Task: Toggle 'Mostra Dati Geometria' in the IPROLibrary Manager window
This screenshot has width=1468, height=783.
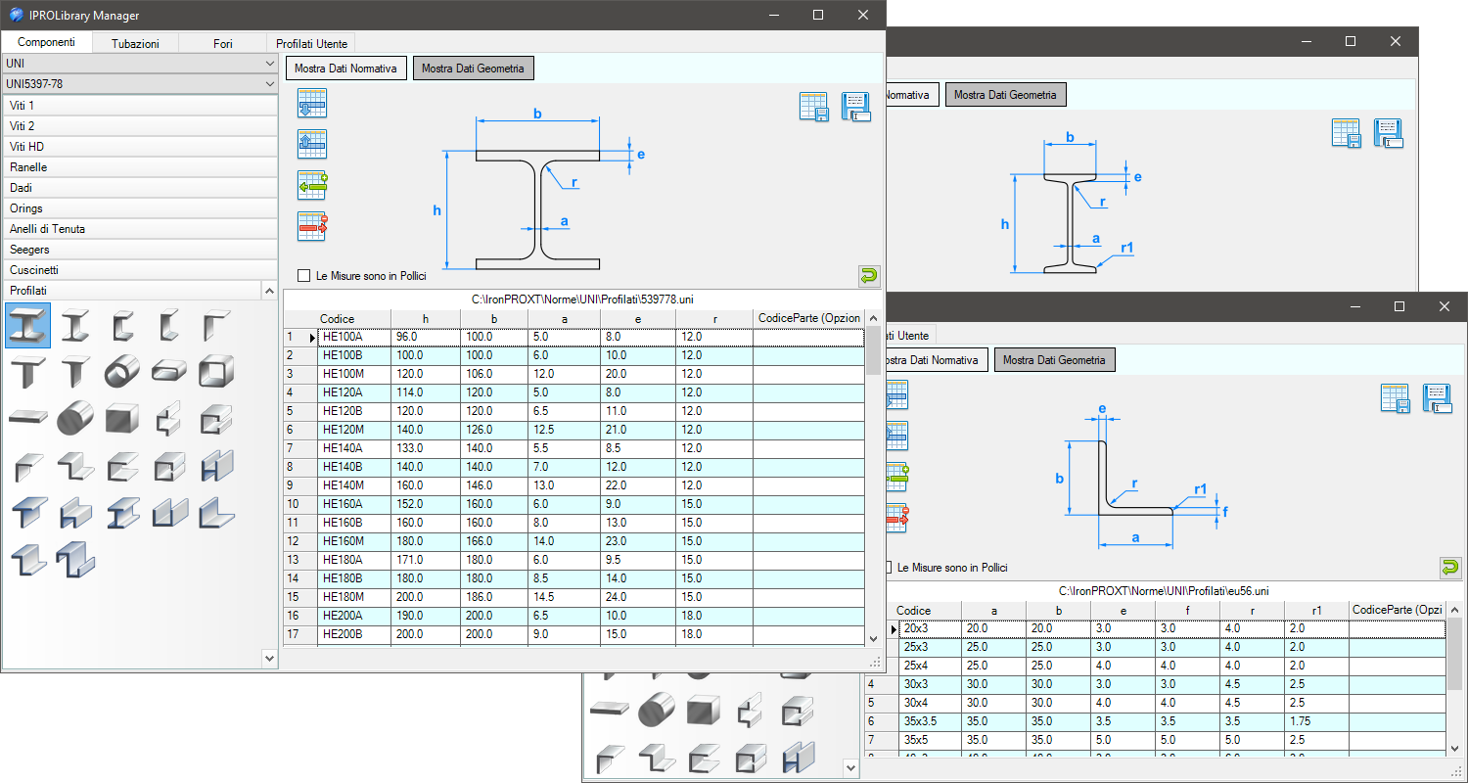Action: [x=474, y=69]
